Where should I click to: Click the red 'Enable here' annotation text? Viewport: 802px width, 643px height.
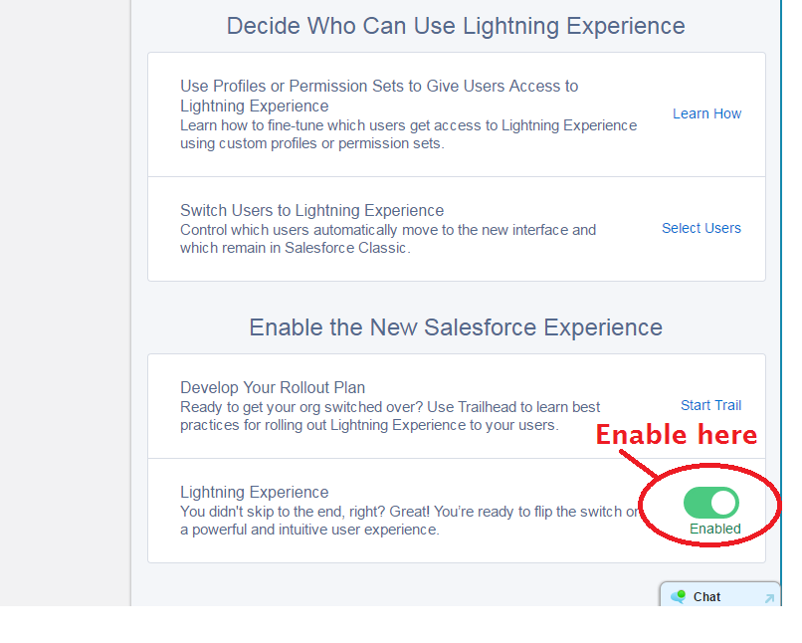point(677,435)
